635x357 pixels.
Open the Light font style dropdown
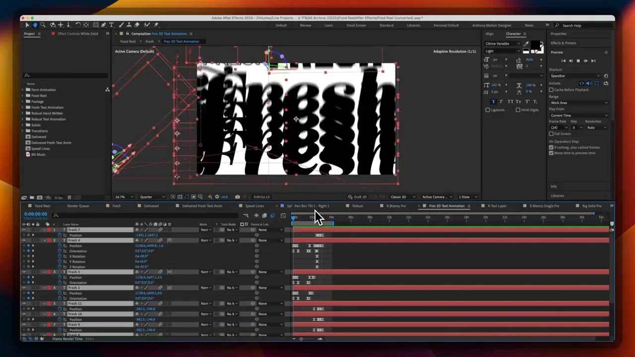(x=503, y=51)
